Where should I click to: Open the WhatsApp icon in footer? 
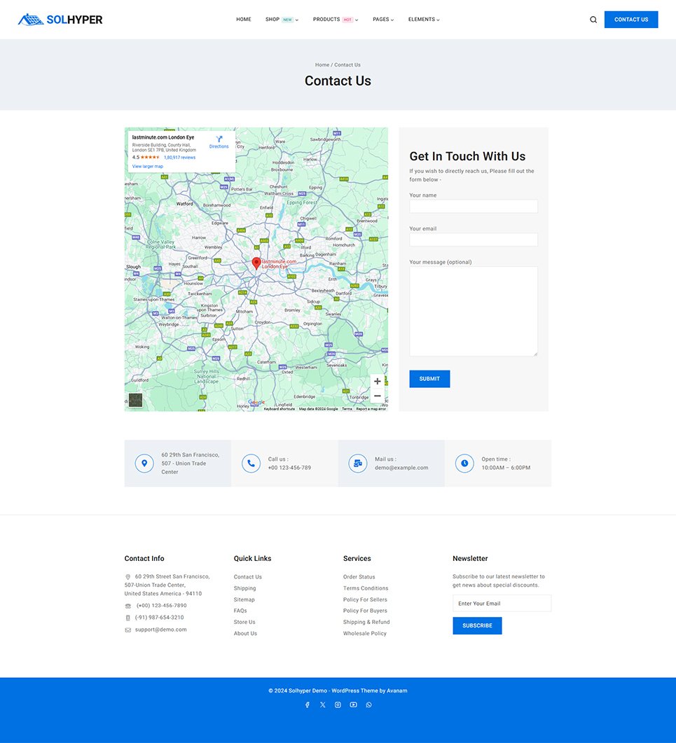click(368, 705)
